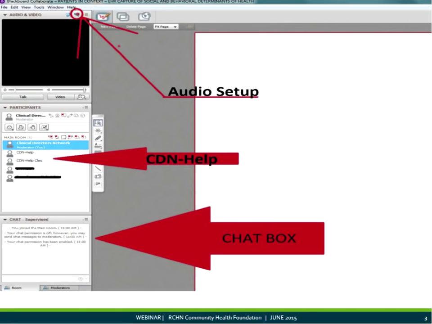Open the Tools menu
This screenshot has width=432, height=324.
[x=39, y=7]
